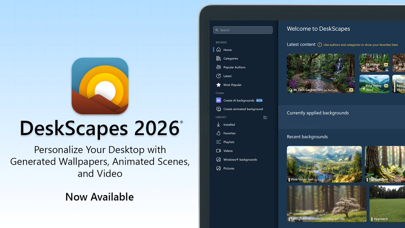Click the purple AI icon in sidebar
405x228 pixels.
(218, 100)
